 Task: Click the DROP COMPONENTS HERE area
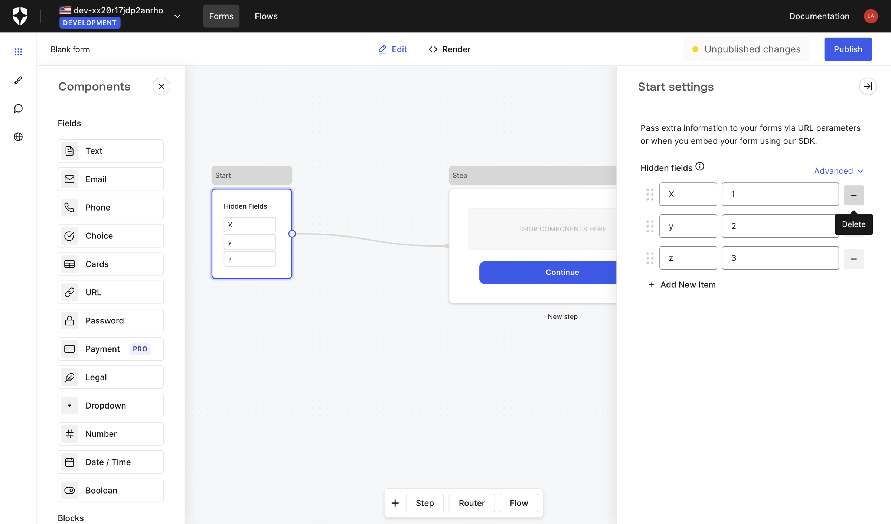[x=542, y=229]
